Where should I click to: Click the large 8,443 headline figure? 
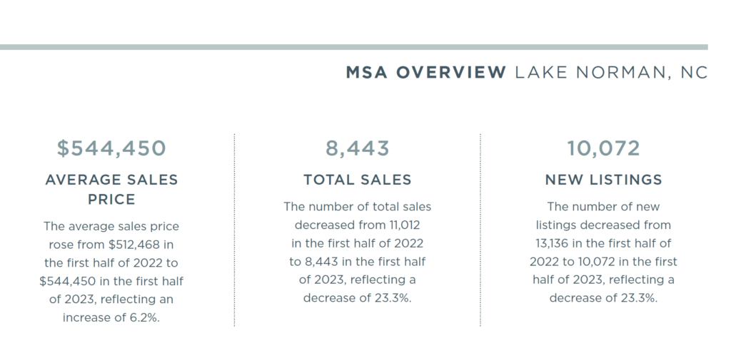(357, 148)
